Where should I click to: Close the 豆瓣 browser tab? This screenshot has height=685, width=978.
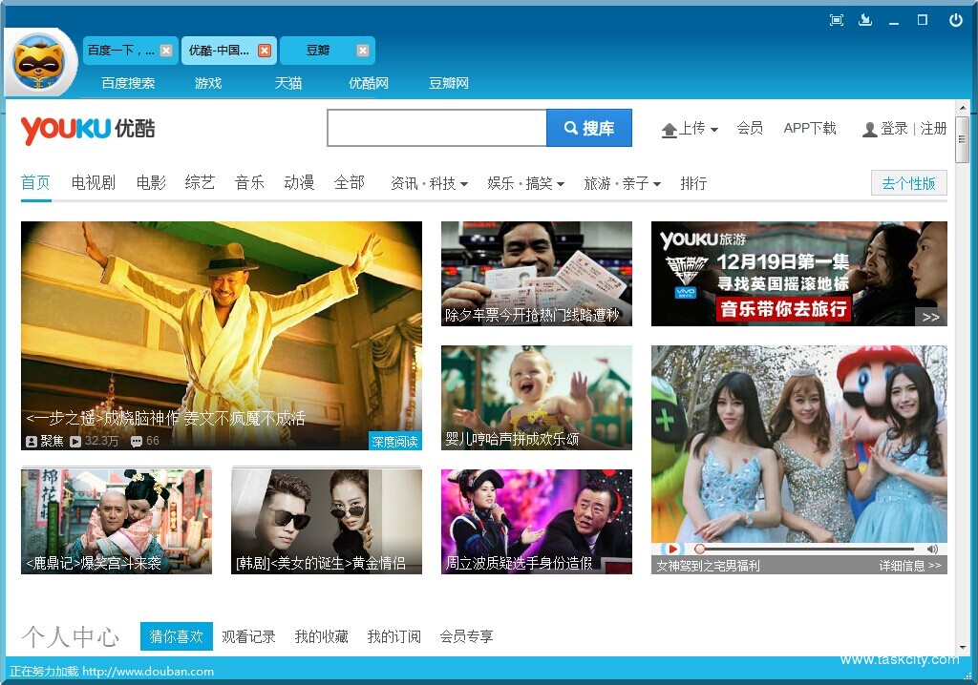pos(362,50)
